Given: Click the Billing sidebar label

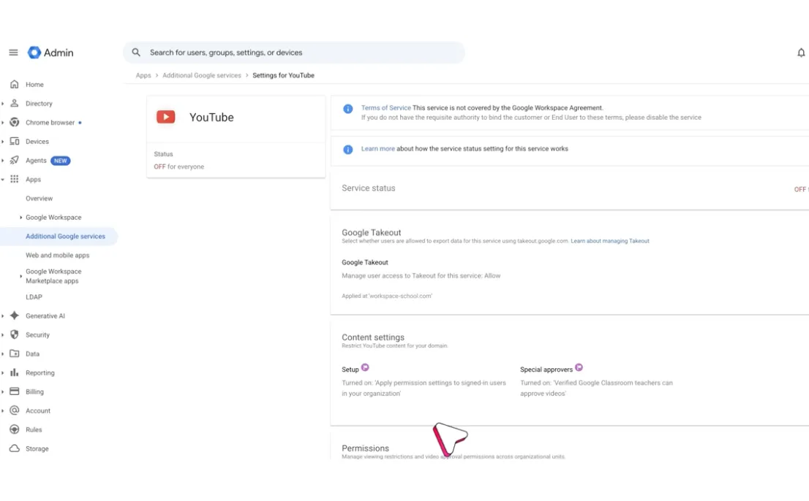Looking at the screenshot, I should (34, 392).
